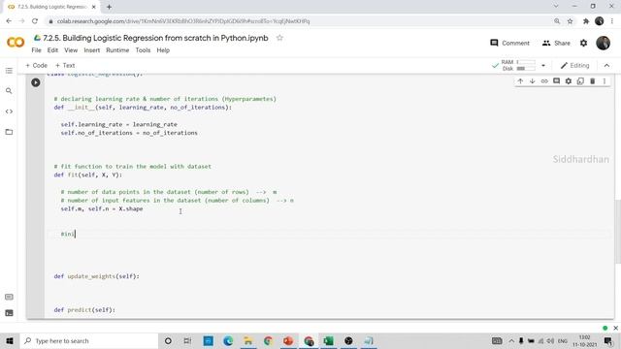
Task: Expand the RAM Disk runtime dropdown arrow
Action: tap(543, 65)
